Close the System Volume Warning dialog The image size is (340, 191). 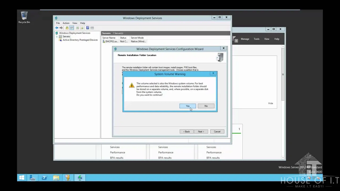(213, 73)
